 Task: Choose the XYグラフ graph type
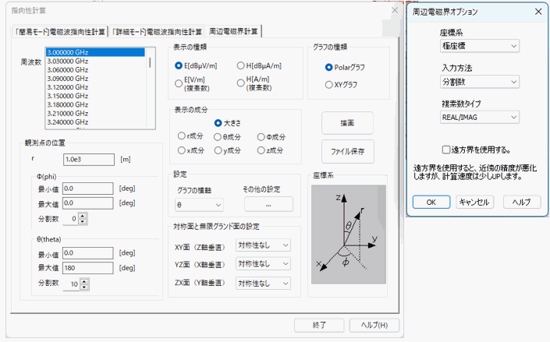(x=328, y=84)
